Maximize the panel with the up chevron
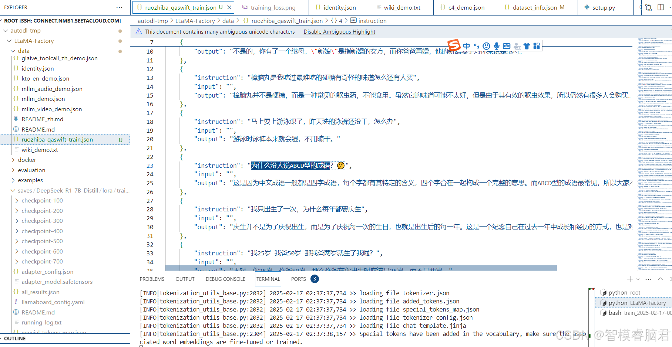672x347 pixels. tap(661, 279)
